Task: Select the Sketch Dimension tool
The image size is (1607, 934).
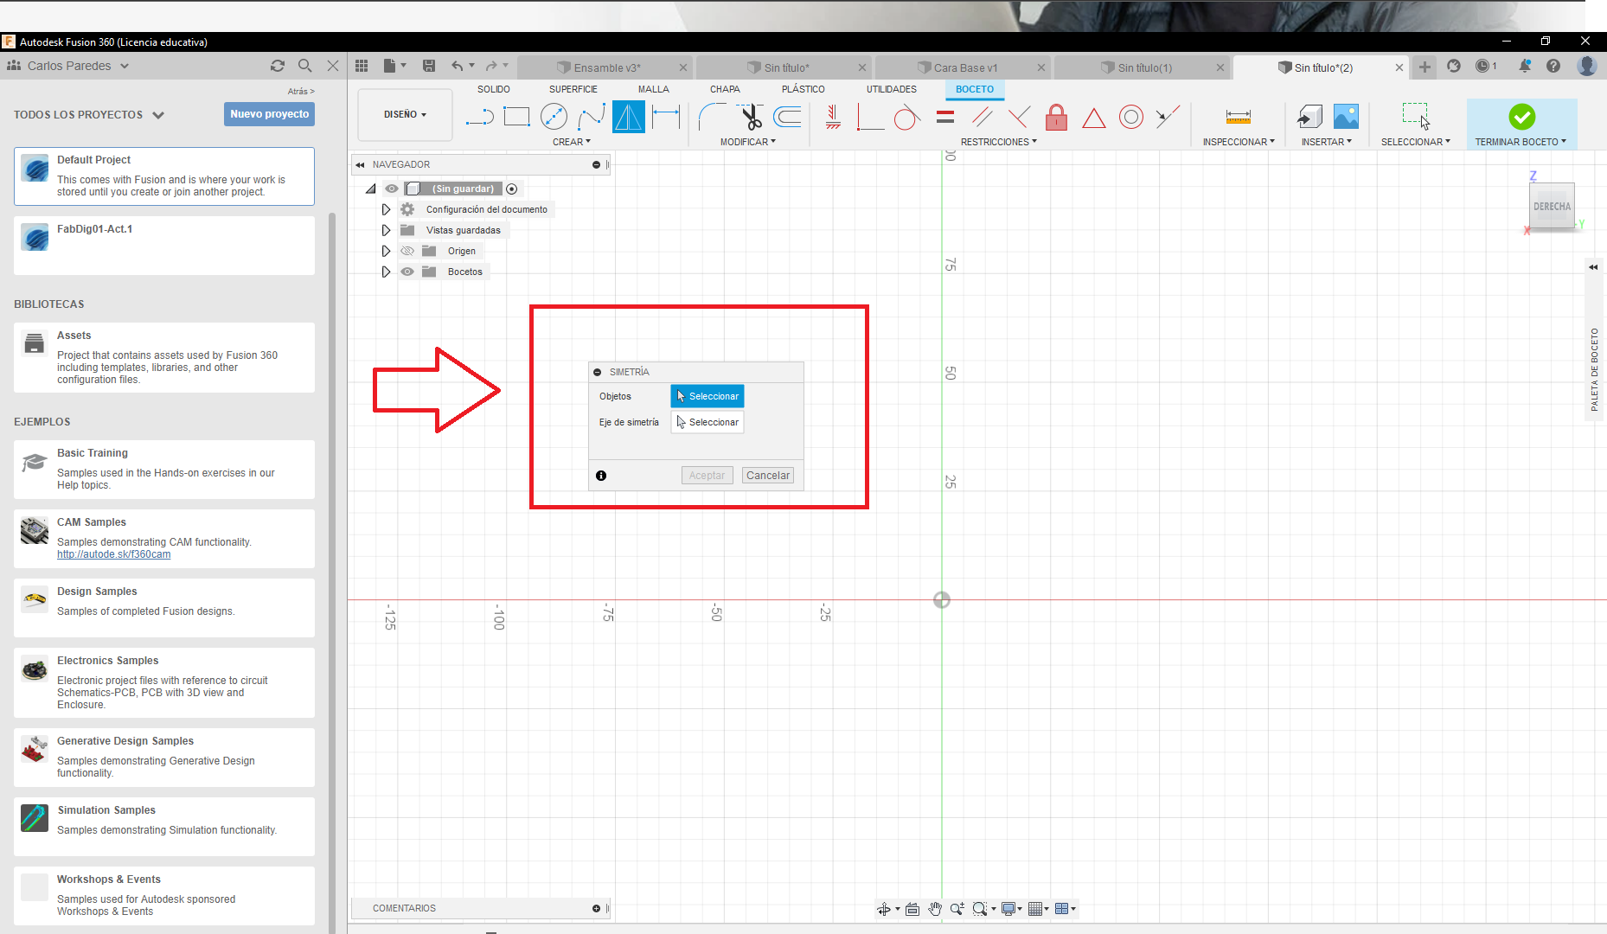Action: click(x=666, y=117)
